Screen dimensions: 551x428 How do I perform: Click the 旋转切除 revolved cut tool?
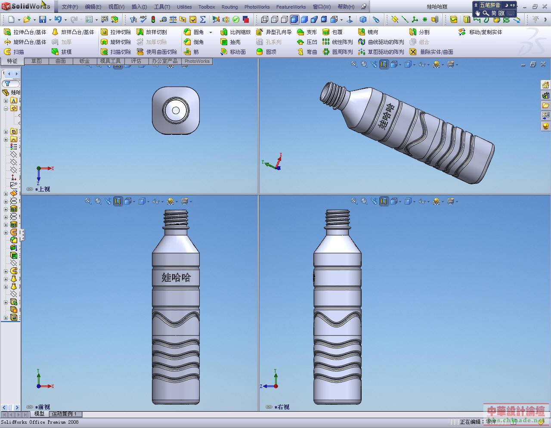pos(116,42)
